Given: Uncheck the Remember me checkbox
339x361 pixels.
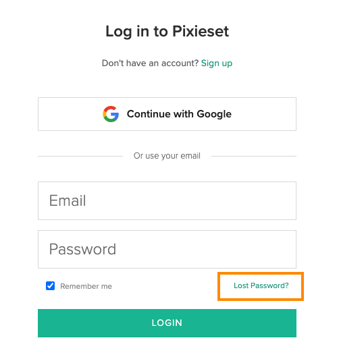Looking at the screenshot, I should click(x=50, y=286).
